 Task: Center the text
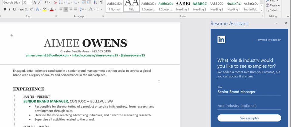click(66, 9)
